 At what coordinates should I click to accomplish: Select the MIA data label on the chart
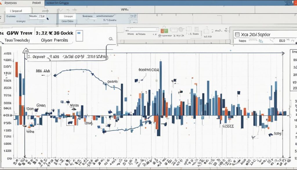43,71
